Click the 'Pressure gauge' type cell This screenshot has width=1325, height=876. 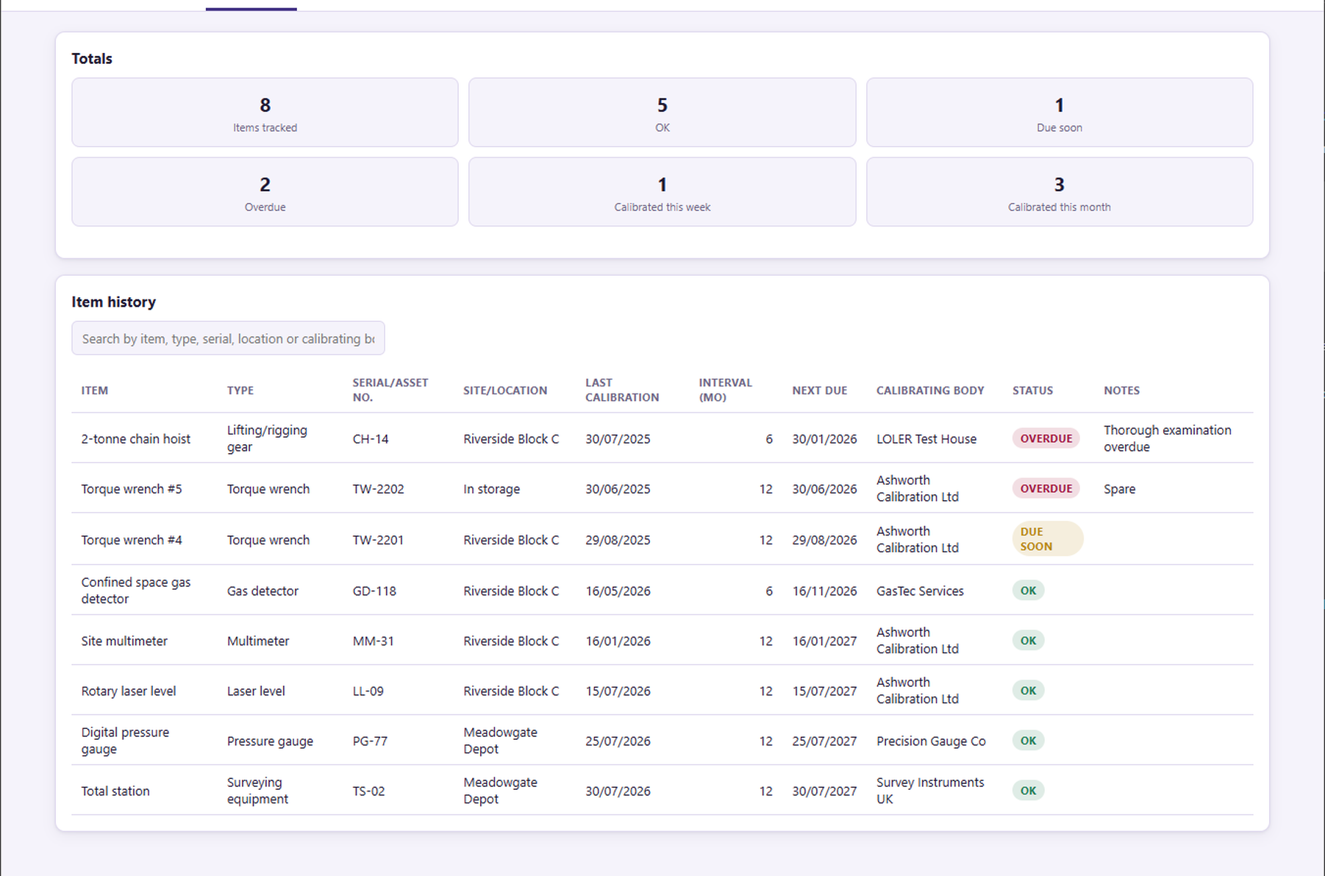(x=270, y=741)
